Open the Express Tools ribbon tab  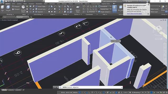coord(106,4)
